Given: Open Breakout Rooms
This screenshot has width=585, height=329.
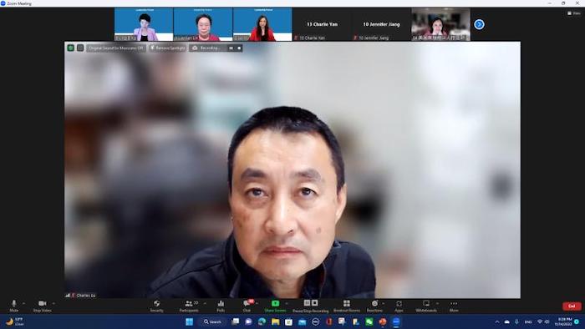Looking at the screenshot, I should 347,306.
